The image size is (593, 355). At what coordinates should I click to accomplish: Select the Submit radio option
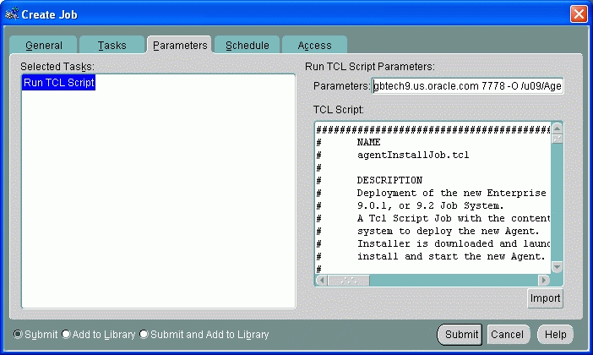pyautogui.click(x=19, y=334)
